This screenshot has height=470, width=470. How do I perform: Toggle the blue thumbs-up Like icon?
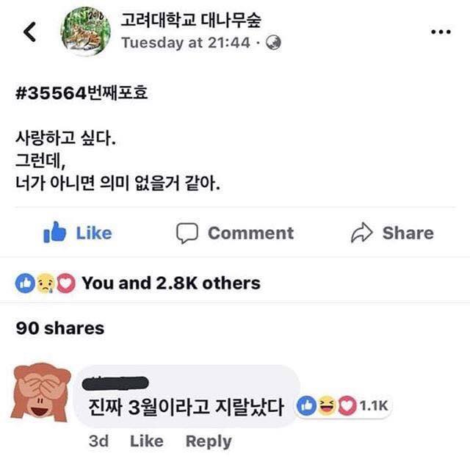[55, 233]
